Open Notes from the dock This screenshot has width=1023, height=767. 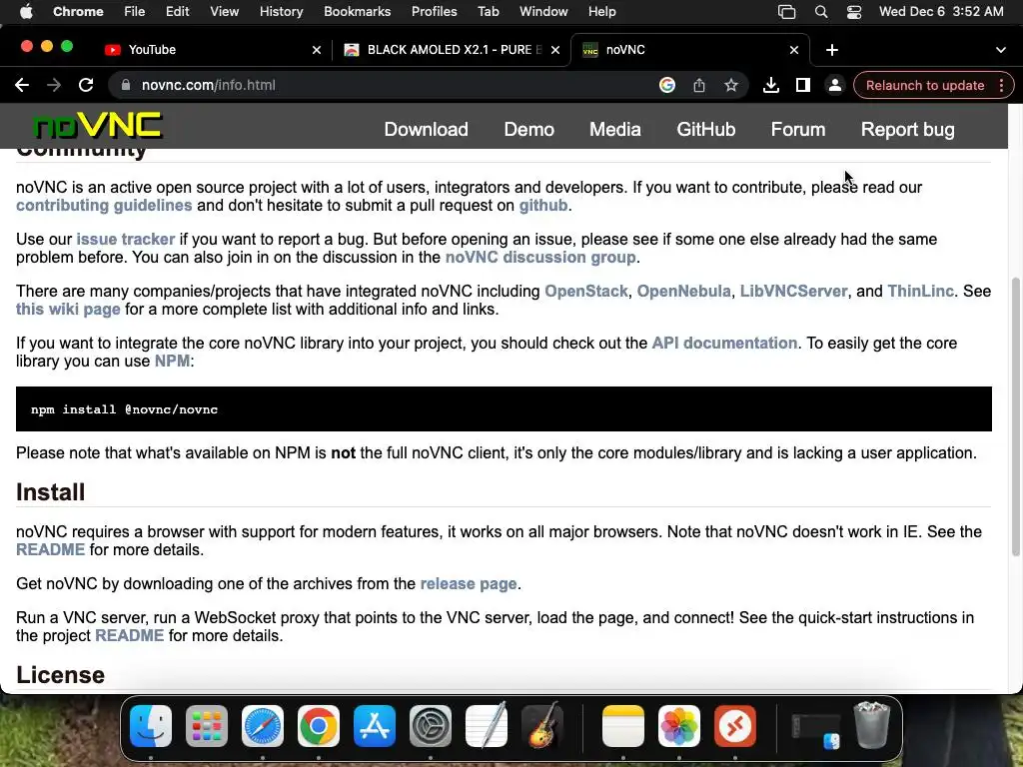(x=623, y=726)
